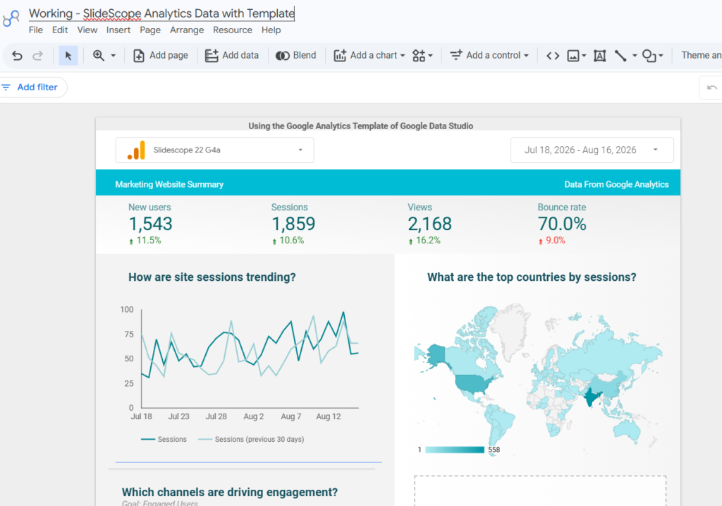Viewport: 722px width, 506px height.
Task: Click the Looker Studio logo
Action: coord(11,18)
